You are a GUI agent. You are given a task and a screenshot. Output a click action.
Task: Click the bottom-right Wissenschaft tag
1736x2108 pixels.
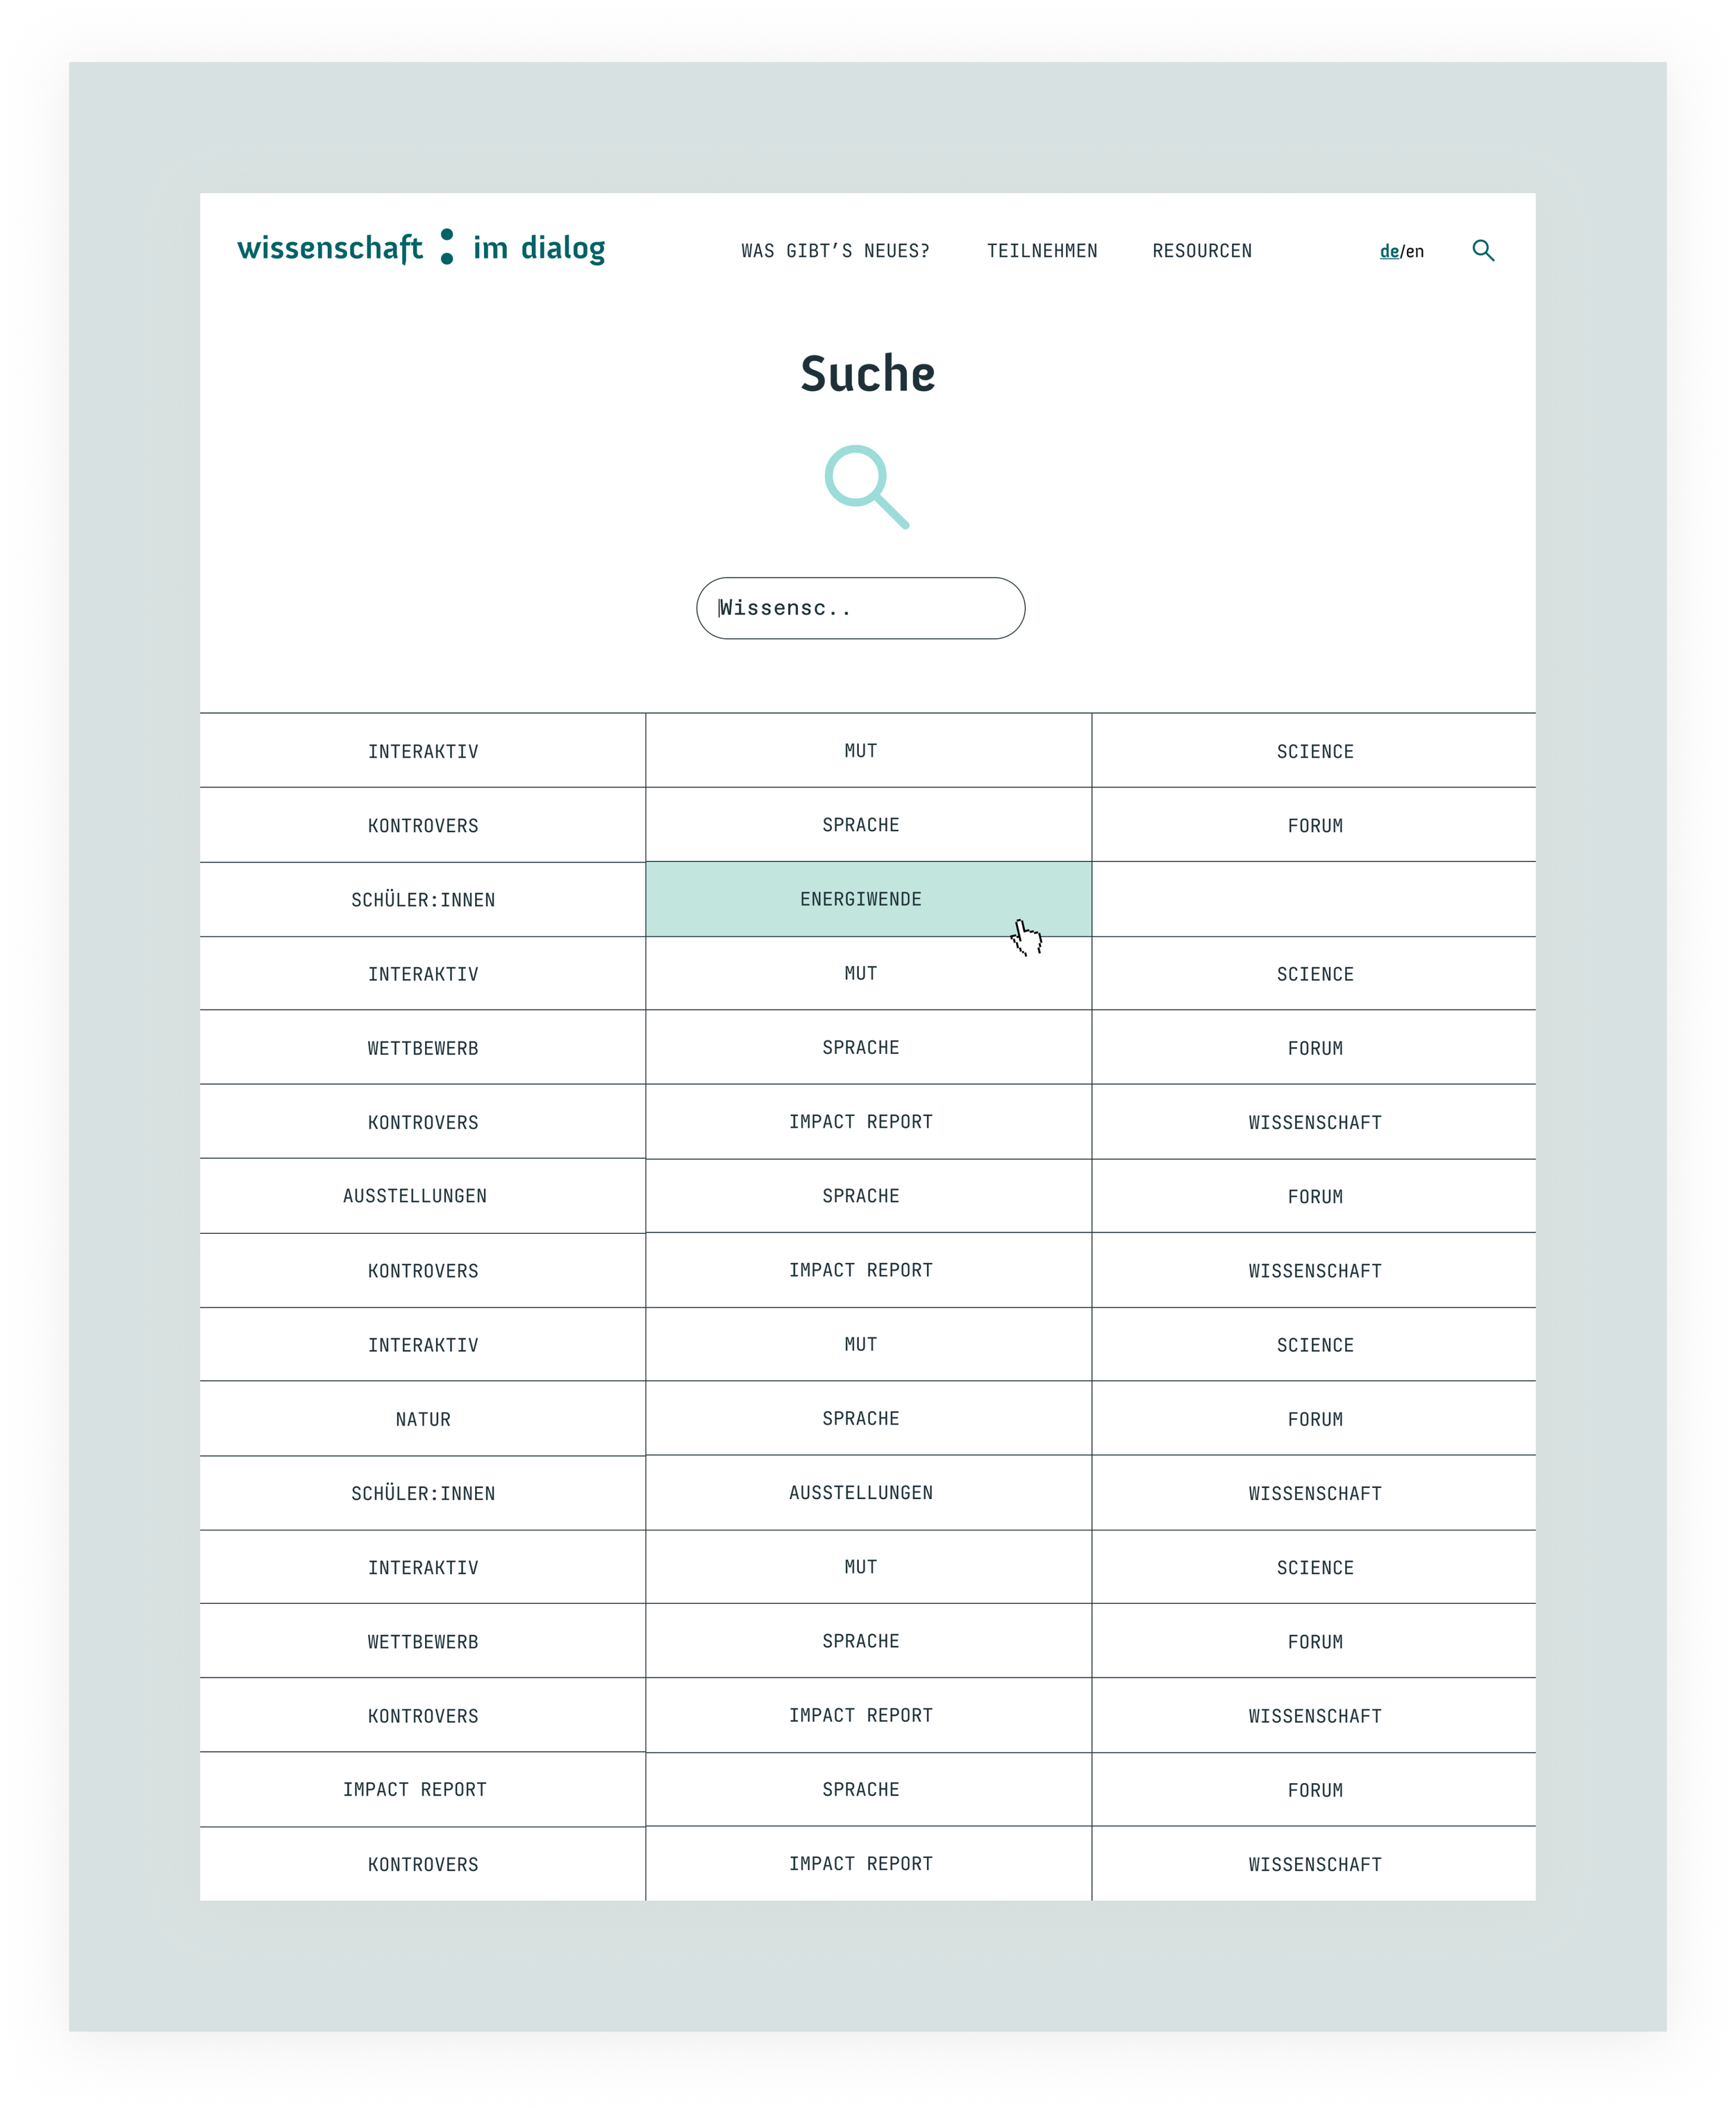(x=1314, y=1865)
